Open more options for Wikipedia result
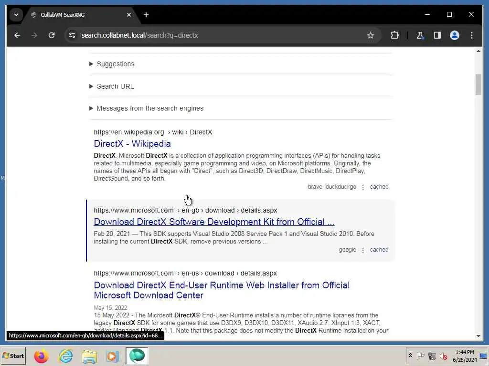This screenshot has width=489, height=366. pos(363,187)
